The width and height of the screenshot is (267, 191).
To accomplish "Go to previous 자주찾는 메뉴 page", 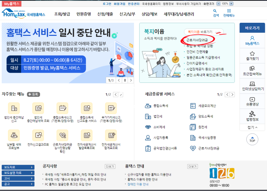I will tap(116, 94).
